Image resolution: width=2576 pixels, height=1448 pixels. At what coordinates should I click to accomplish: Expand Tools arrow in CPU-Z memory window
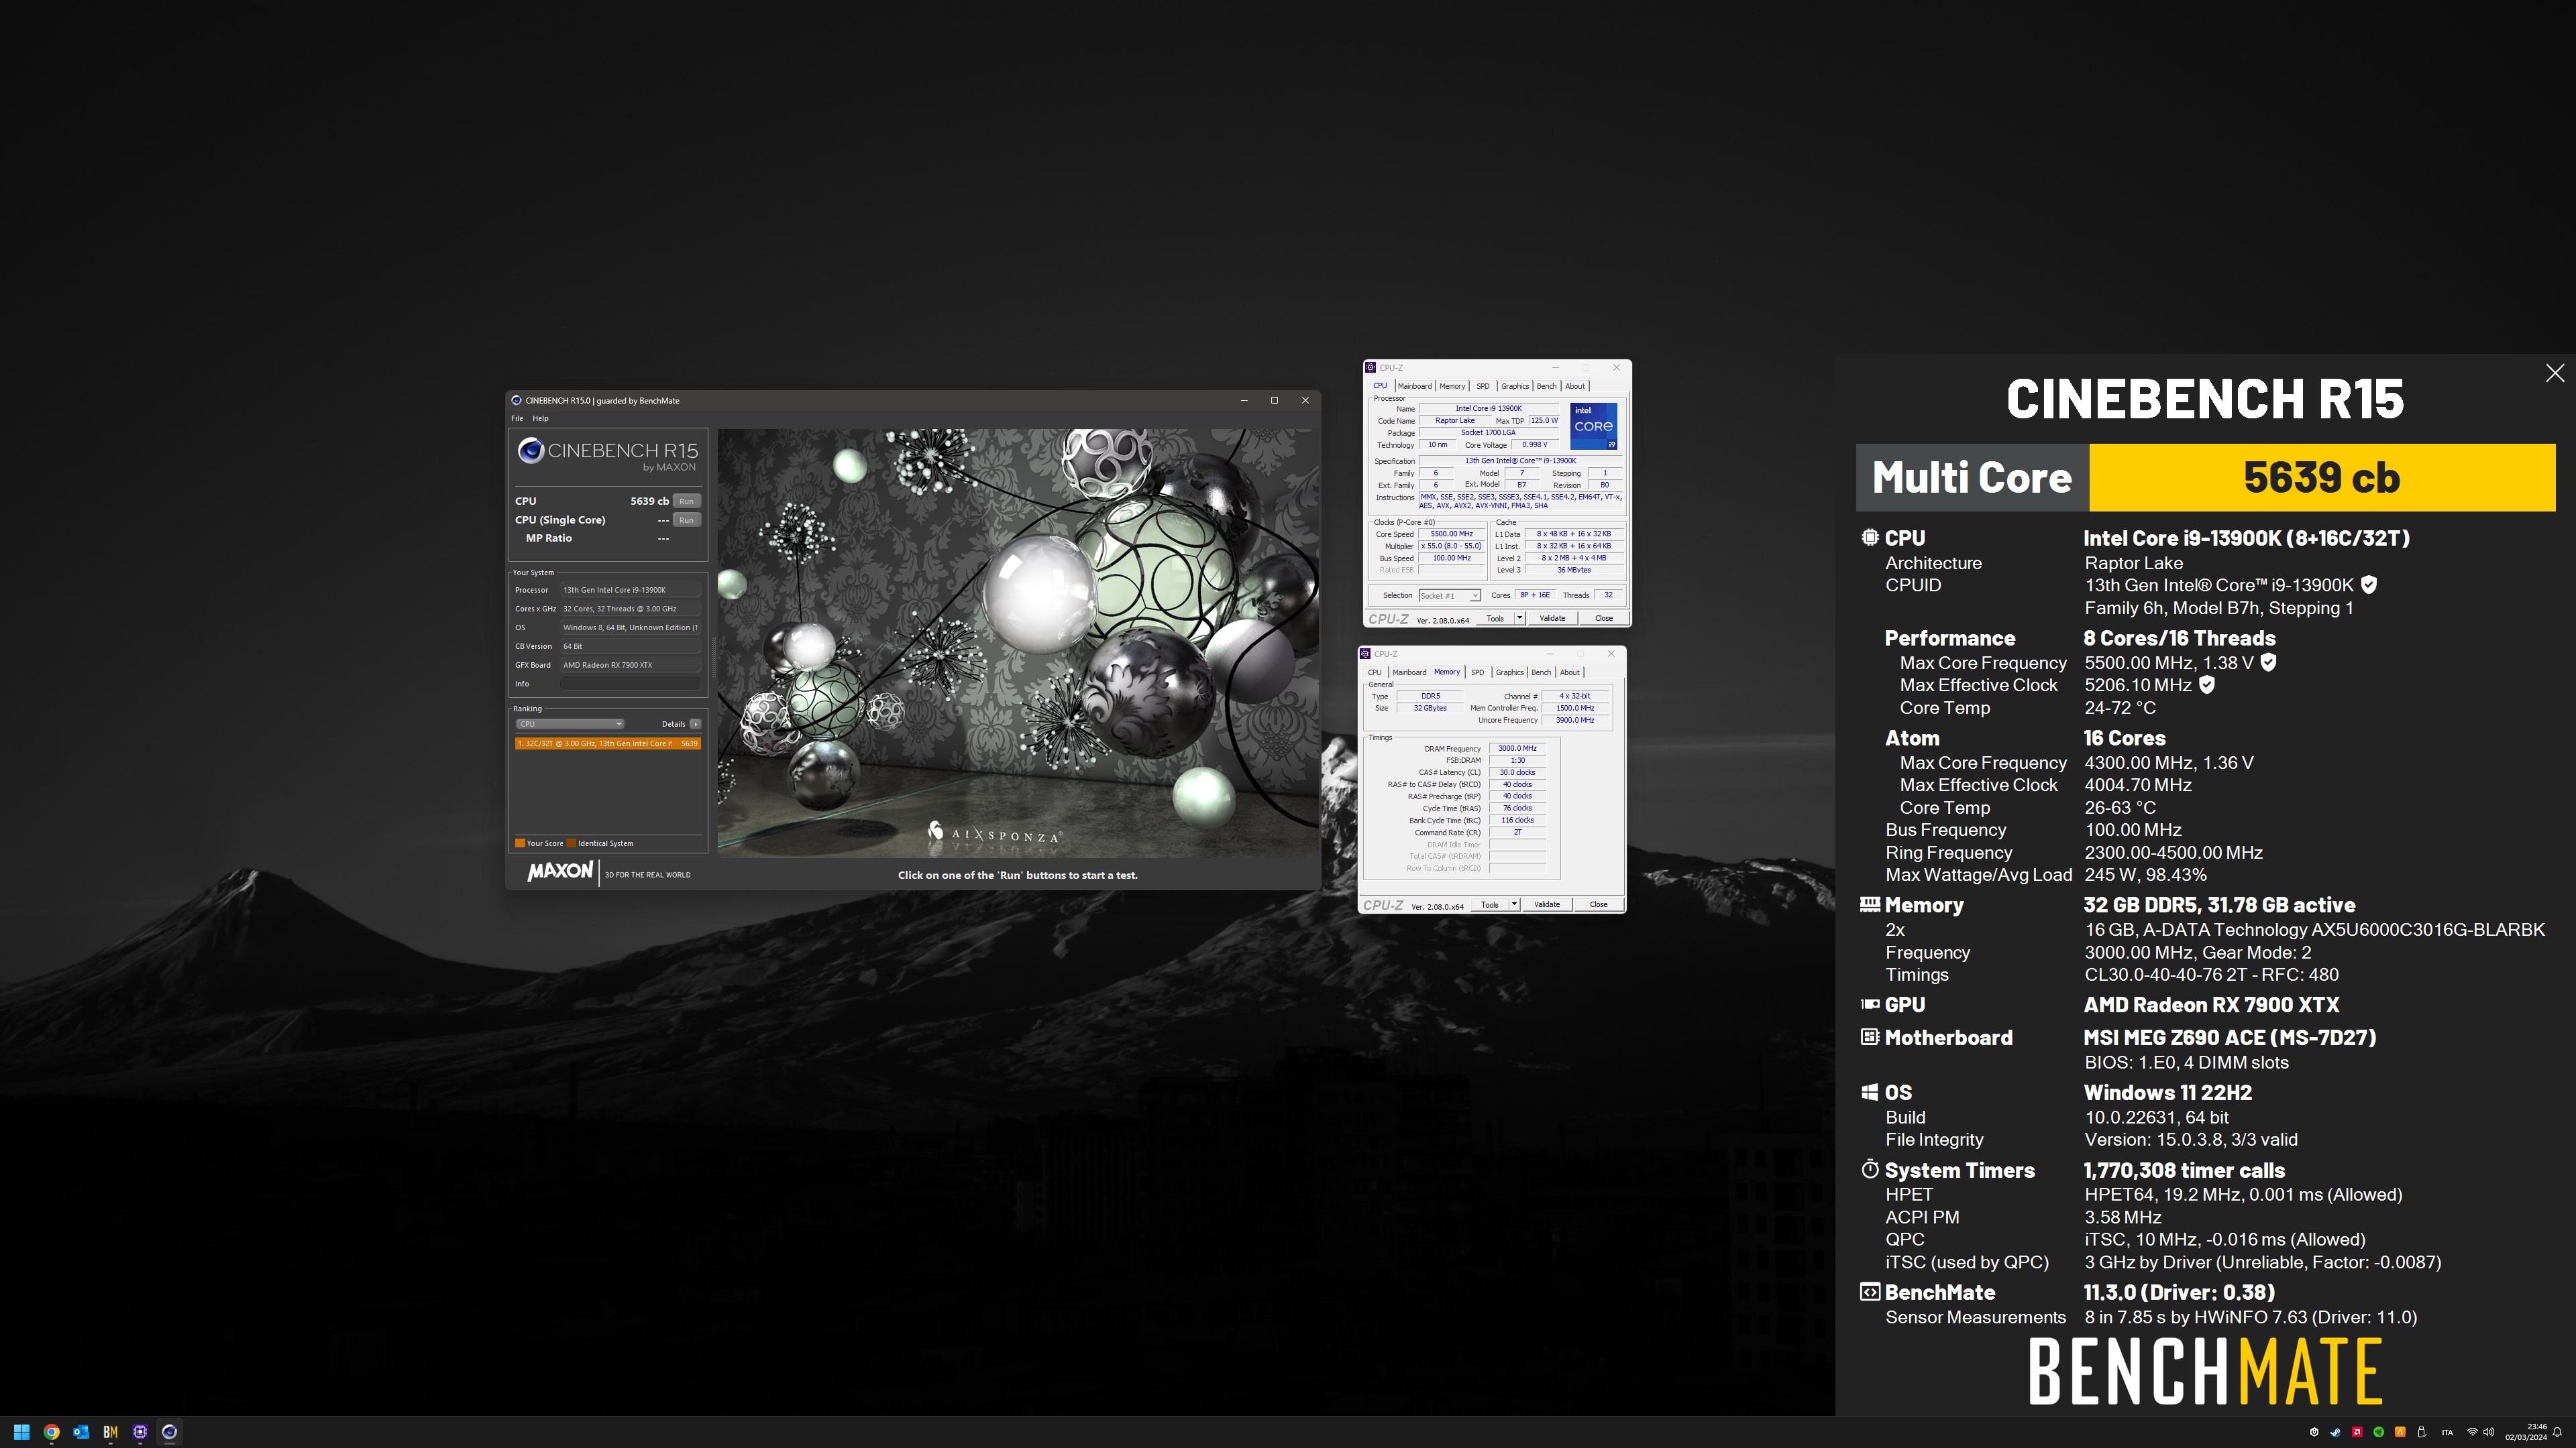click(1515, 904)
